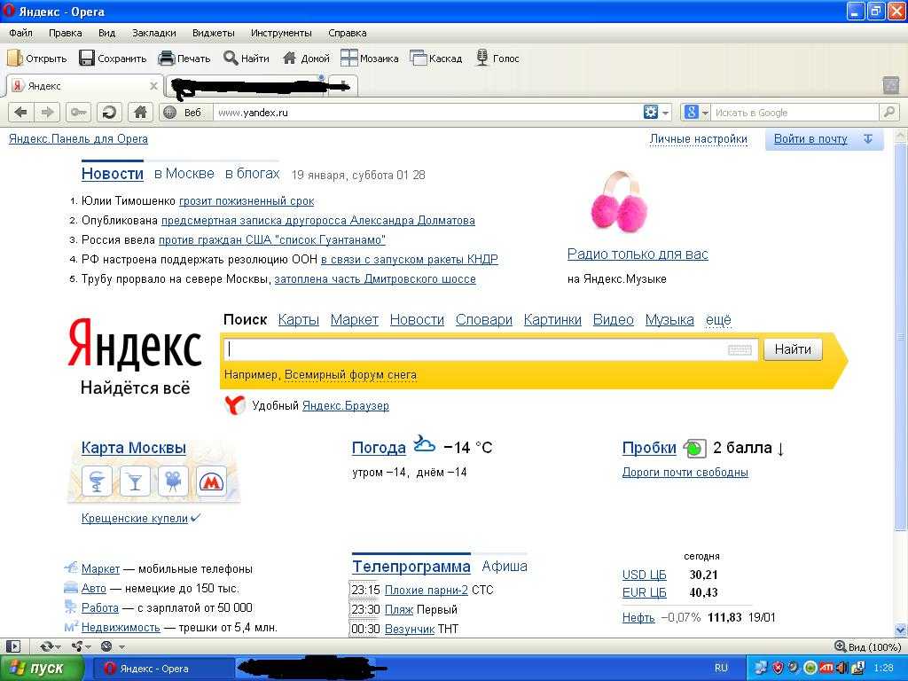Screen dimensions: 908x681
Task: Click the green traffic light icon
Action: click(x=695, y=448)
